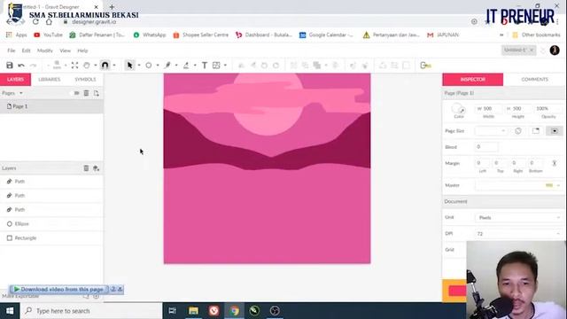
Task: Expand the Pen tool dropdown arrow
Action: (x=176, y=66)
